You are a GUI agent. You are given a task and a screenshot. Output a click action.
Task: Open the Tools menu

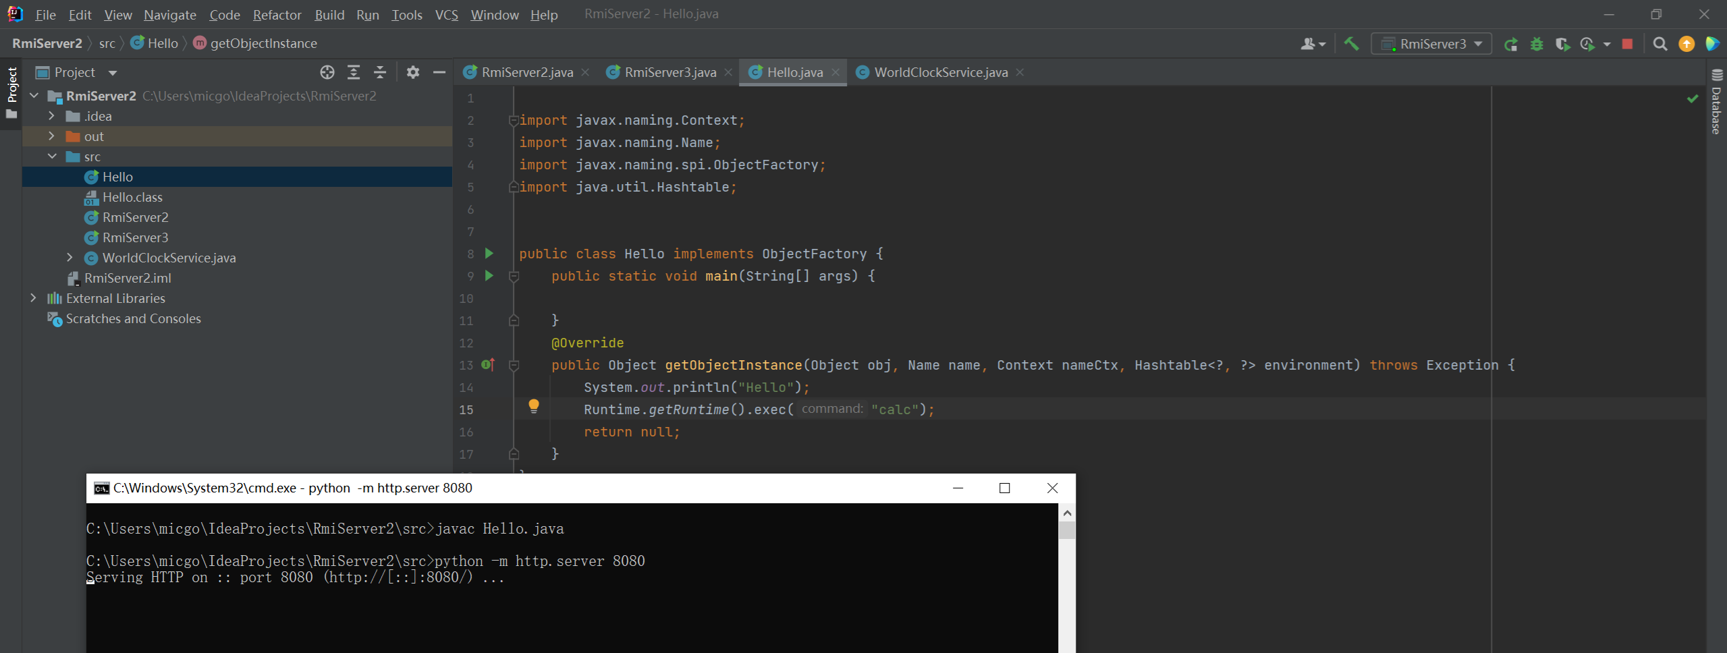click(x=407, y=15)
